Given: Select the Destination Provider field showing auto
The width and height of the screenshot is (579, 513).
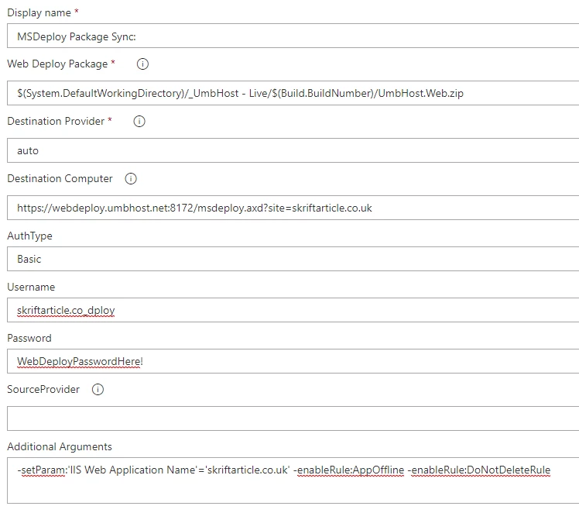Looking at the screenshot, I should point(293,150).
